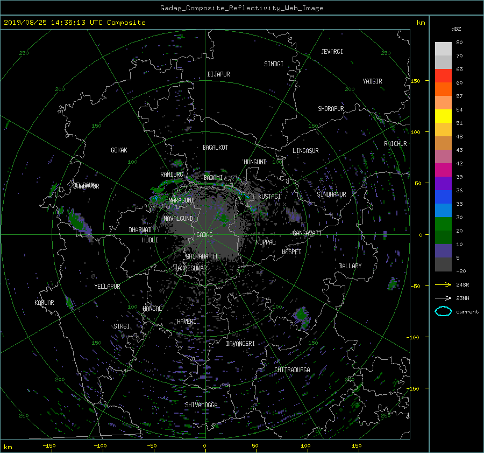Select the BIJAPUR city label
The width and height of the screenshot is (484, 453).
(218, 74)
